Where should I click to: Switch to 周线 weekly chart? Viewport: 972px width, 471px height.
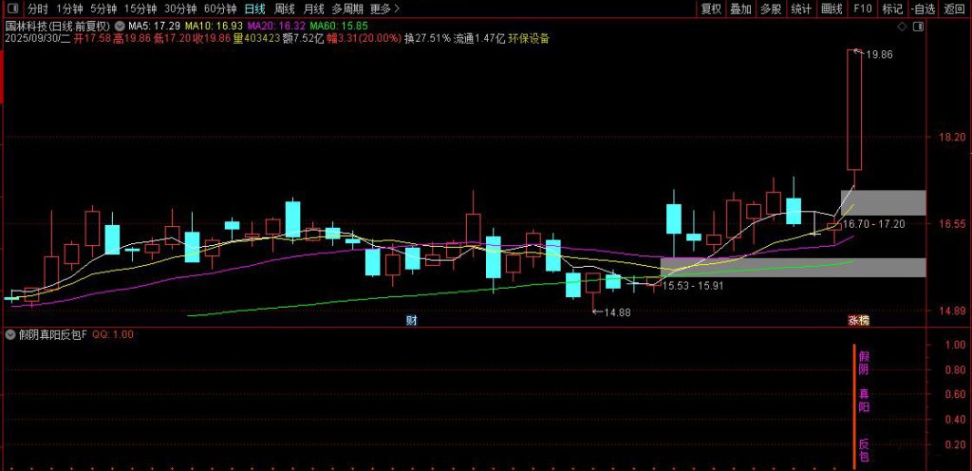(x=285, y=9)
